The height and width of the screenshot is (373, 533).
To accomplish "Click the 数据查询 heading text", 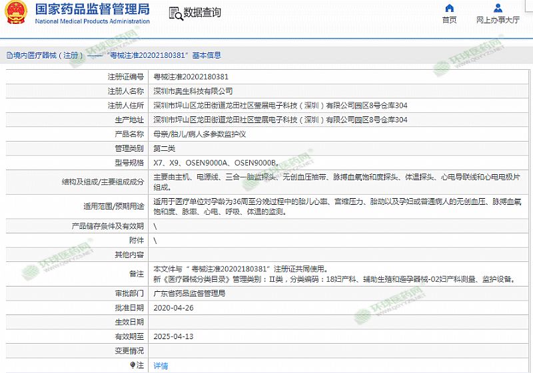I will click(203, 13).
